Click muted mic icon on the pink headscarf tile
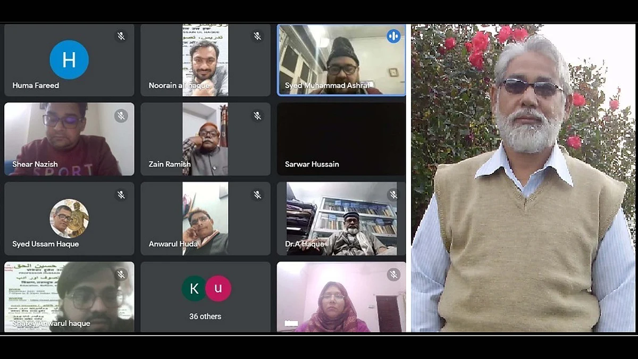 click(393, 274)
